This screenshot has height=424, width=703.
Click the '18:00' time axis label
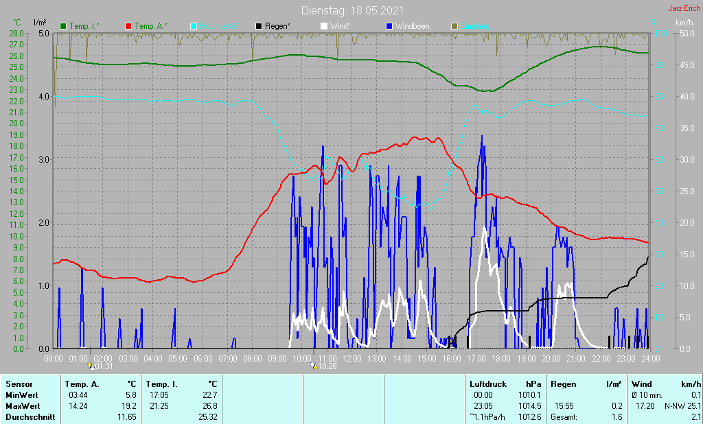tap(500, 359)
